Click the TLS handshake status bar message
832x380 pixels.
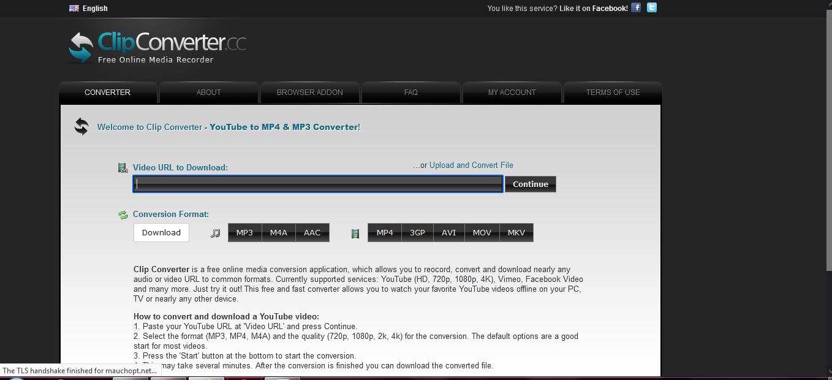pyautogui.click(x=80, y=371)
